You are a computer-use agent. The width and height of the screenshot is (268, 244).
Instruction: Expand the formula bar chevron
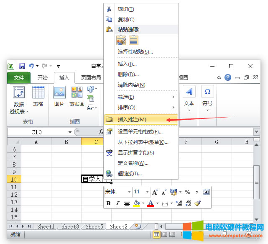[256, 131]
